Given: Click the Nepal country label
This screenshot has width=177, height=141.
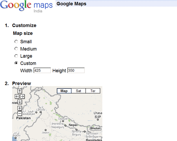Looking at the screenshot, I should pos(73,125).
